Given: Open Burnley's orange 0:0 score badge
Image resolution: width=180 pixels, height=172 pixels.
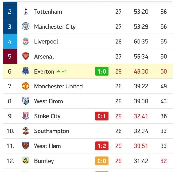Looking at the screenshot, I should (102, 161).
